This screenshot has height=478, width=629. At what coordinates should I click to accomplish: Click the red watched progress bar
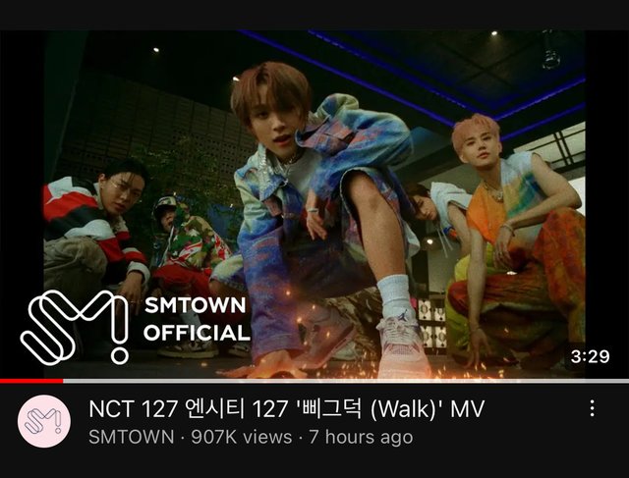click(31, 381)
